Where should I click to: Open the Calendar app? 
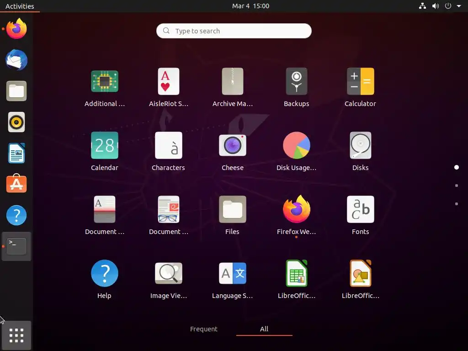click(x=105, y=145)
